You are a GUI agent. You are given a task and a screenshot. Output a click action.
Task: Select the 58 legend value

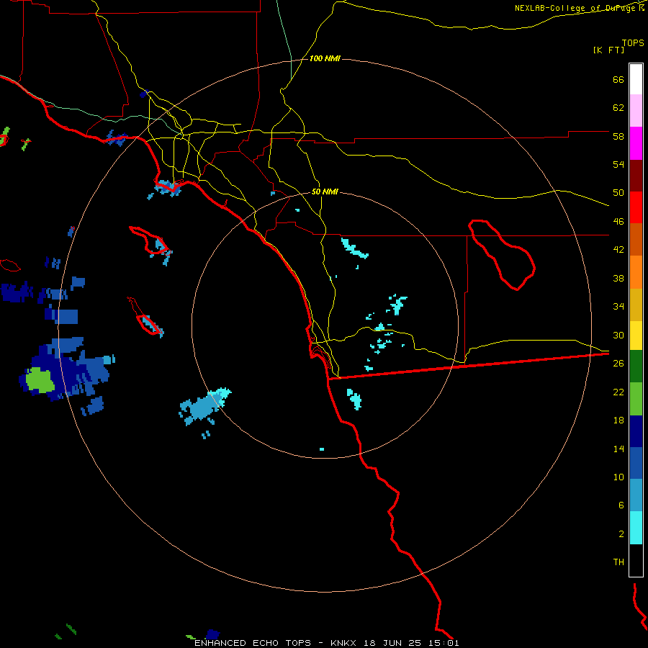(618, 136)
